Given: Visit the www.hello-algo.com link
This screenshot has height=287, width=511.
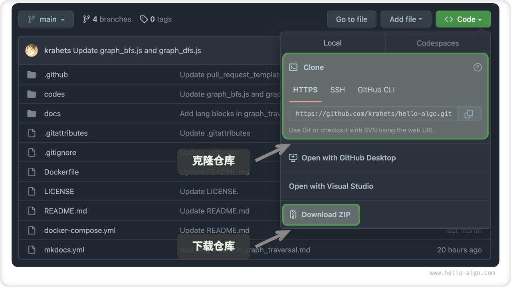Looking at the screenshot, I should point(463,273).
